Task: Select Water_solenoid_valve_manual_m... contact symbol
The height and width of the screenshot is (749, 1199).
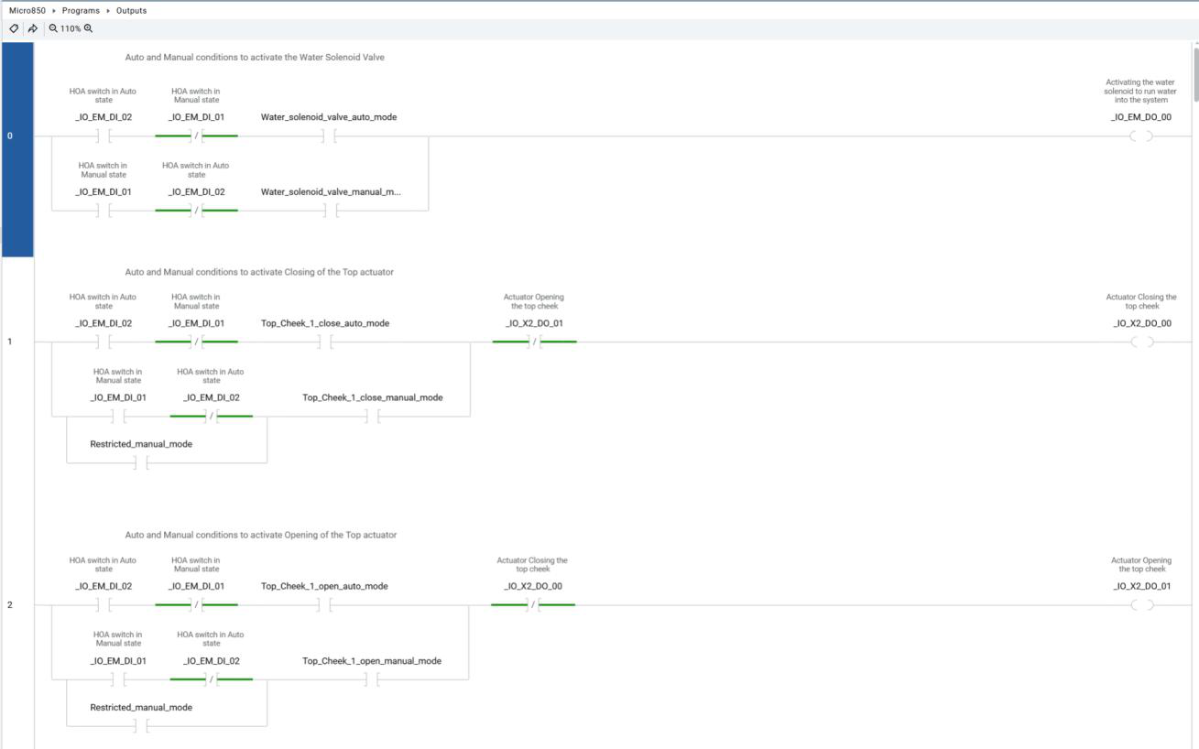Action: pos(331,211)
